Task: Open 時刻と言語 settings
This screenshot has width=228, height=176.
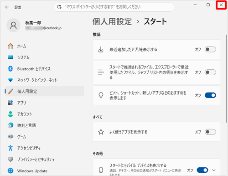Action: 45,125
